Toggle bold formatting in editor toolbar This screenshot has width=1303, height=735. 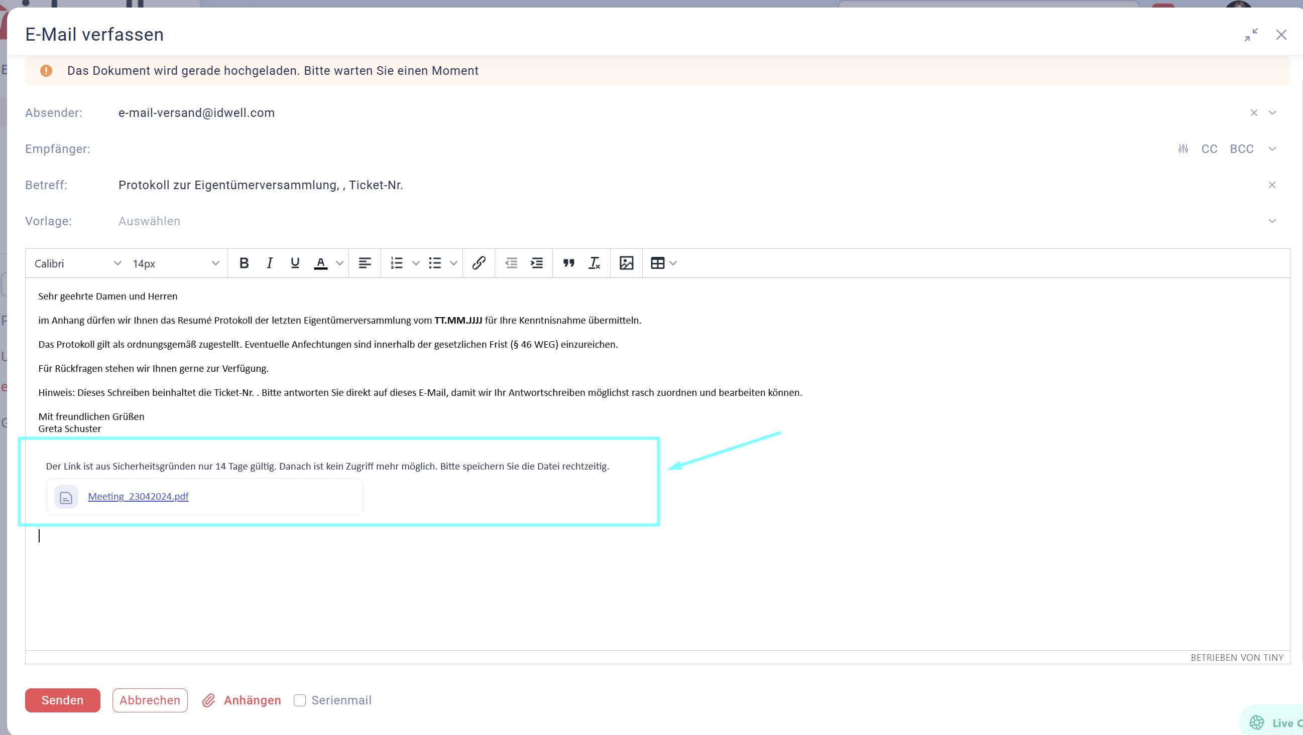point(244,263)
